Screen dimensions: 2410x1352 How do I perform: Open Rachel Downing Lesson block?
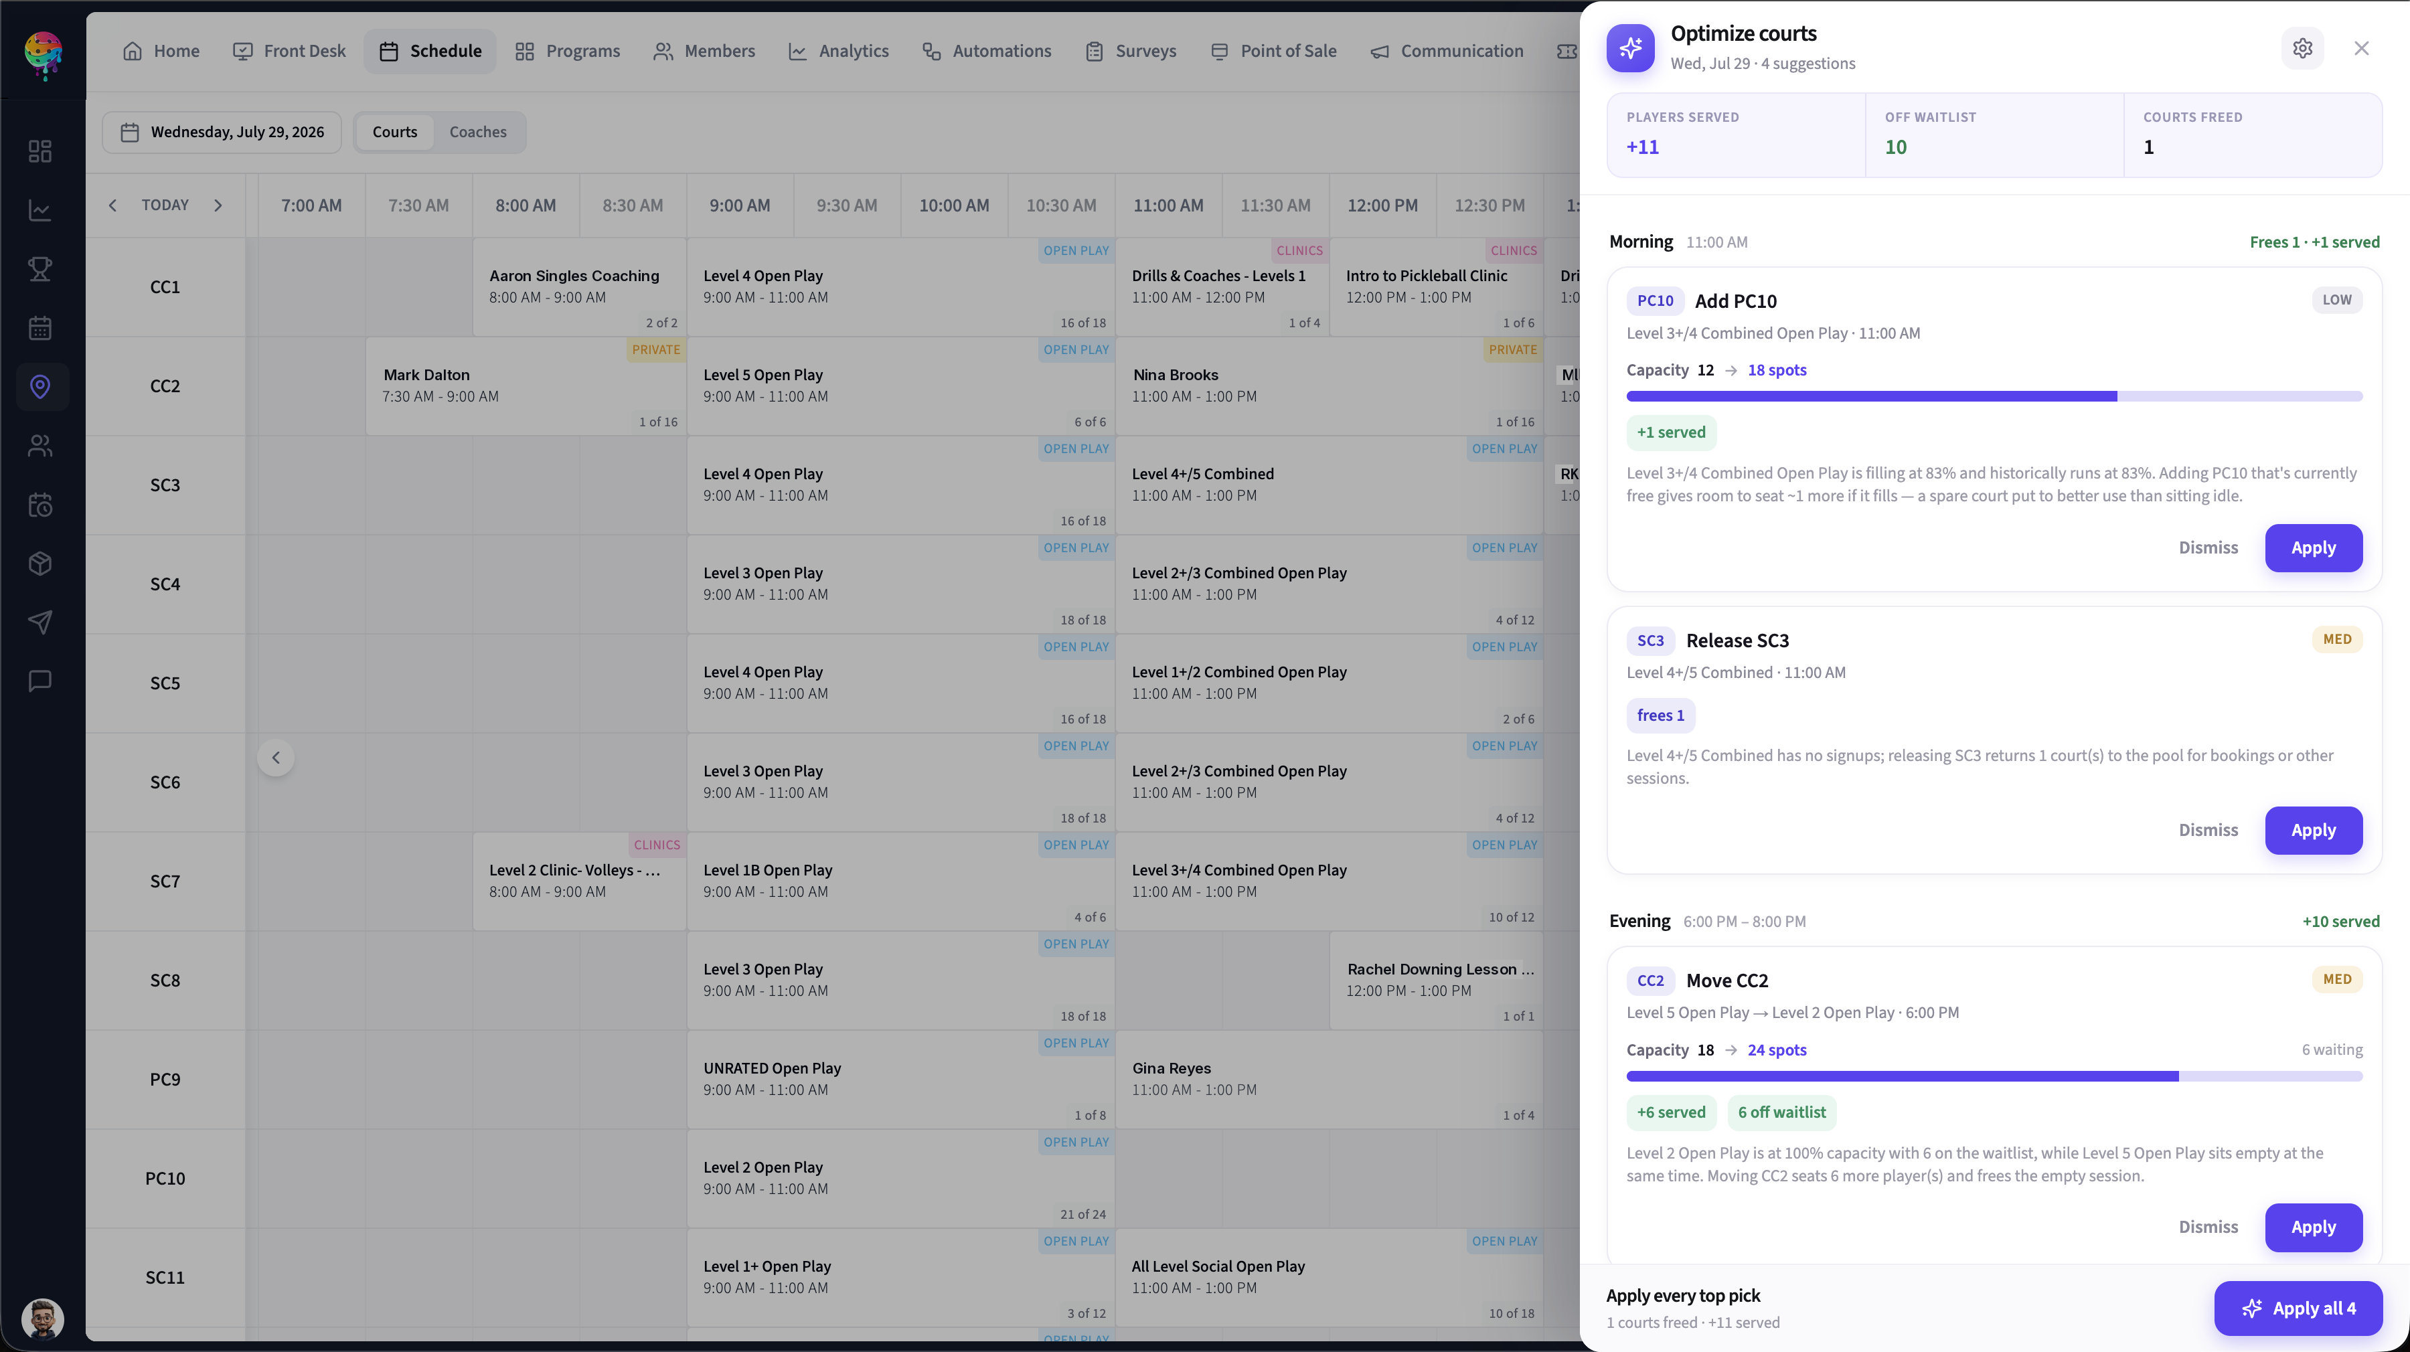(1436, 981)
